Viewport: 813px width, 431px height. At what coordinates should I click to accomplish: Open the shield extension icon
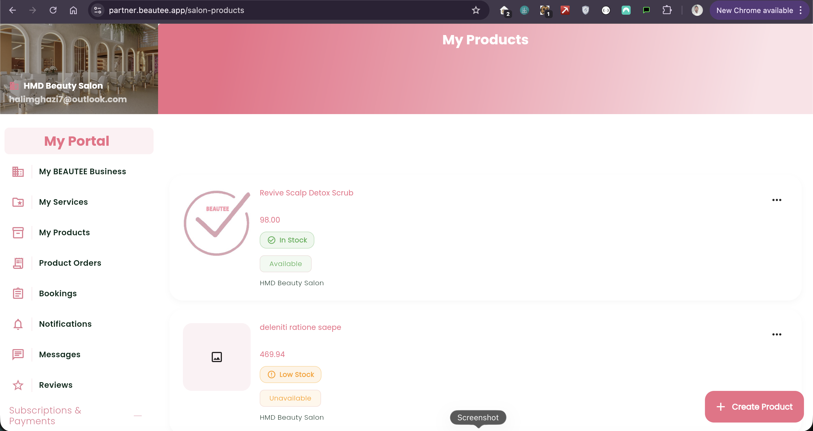click(585, 10)
